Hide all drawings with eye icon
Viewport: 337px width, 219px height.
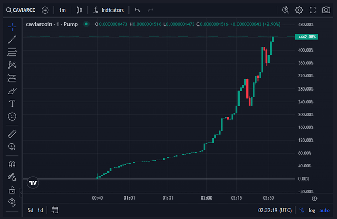coord(12,202)
